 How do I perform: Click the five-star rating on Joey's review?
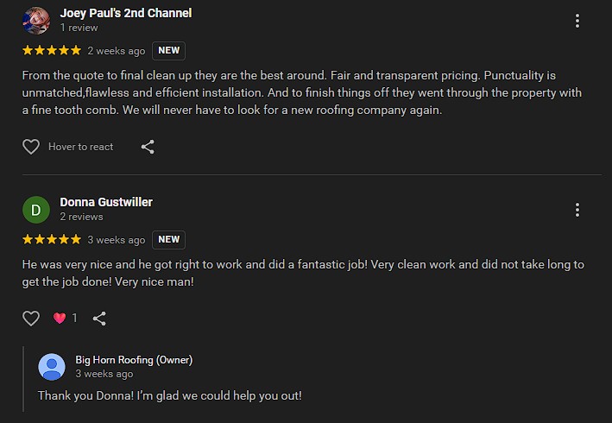tap(52, 51)
